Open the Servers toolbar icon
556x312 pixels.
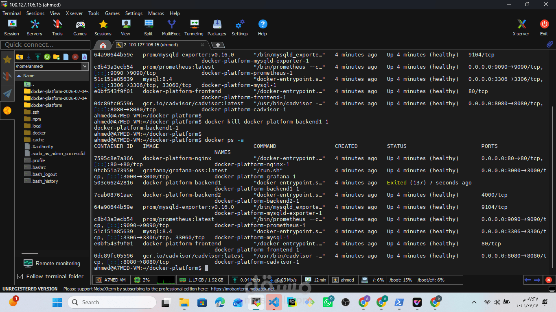(x=35, y=28)
